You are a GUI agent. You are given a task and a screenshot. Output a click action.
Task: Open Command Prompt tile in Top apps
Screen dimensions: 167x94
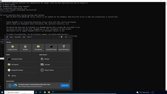point(51,48)
